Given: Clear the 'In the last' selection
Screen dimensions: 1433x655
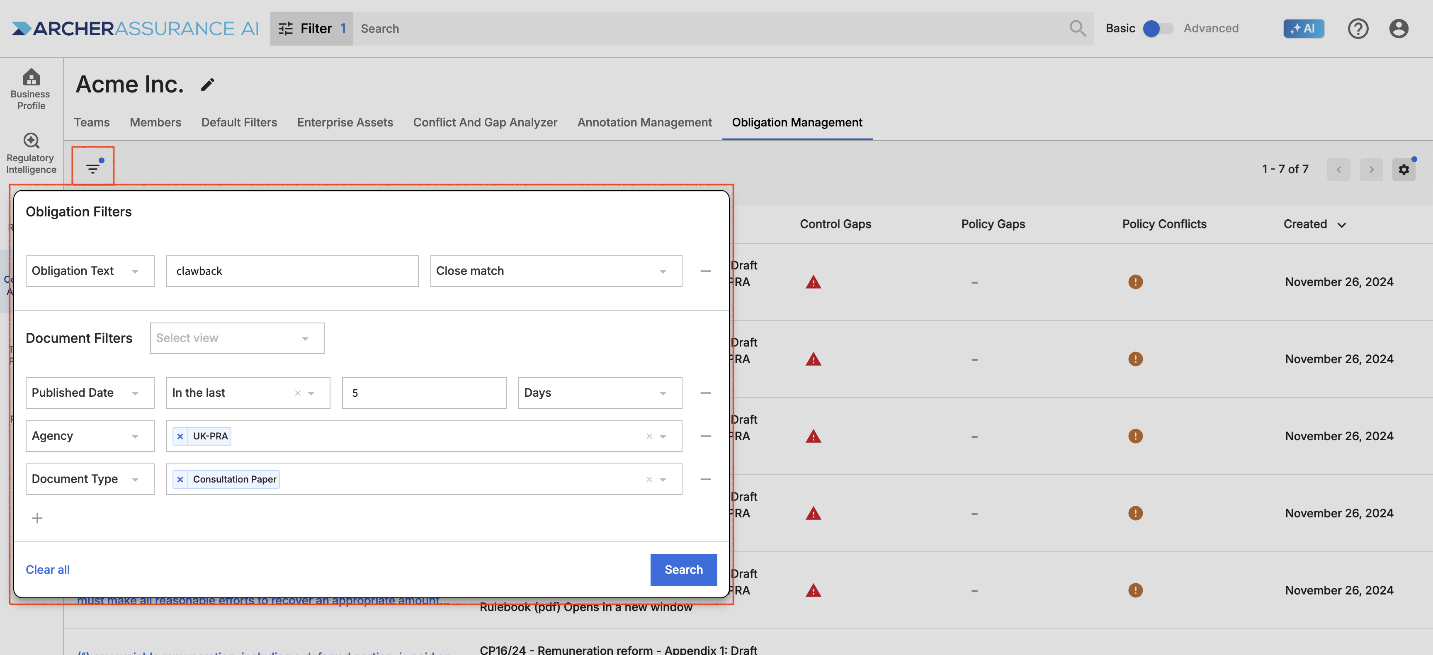Looking at the screenshot, I should click(x=298, y=393).
